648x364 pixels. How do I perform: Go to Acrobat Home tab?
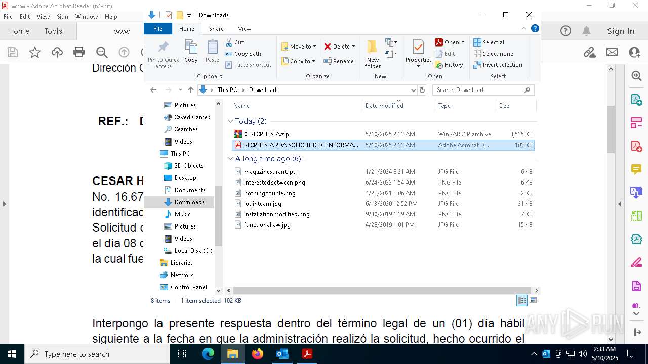click(19, 31)
